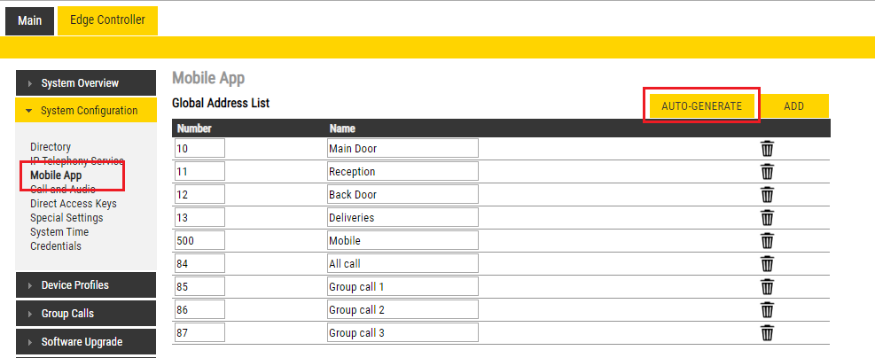
Task: Collapse the System Configuration section
Action: click(87, 111)
